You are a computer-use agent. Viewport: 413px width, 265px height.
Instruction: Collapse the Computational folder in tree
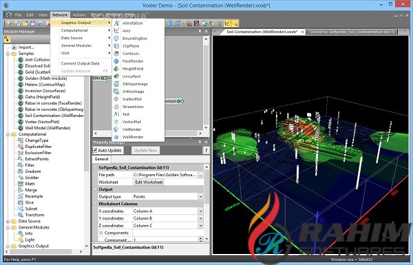8,134
